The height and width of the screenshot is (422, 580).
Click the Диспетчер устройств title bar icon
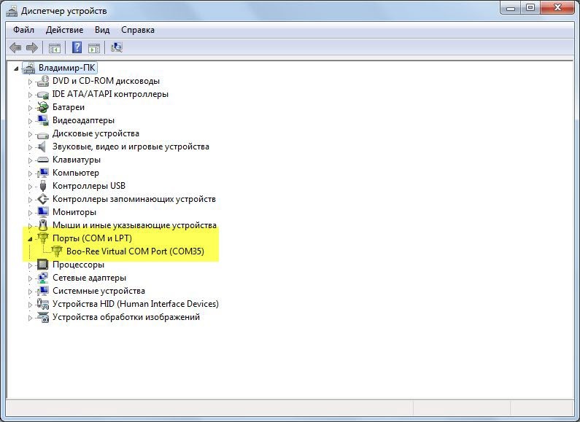pyautogui.click(x=12, y=11)
